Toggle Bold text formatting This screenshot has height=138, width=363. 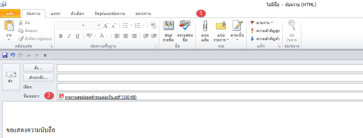coord(61,36)
